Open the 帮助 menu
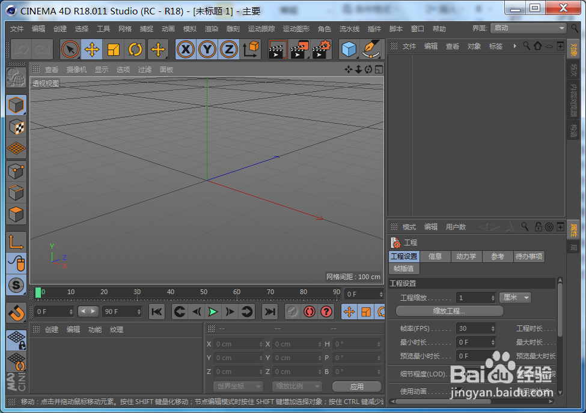This screenshot has width=586, height=413. pyautogui.click(x=439, y=29)
